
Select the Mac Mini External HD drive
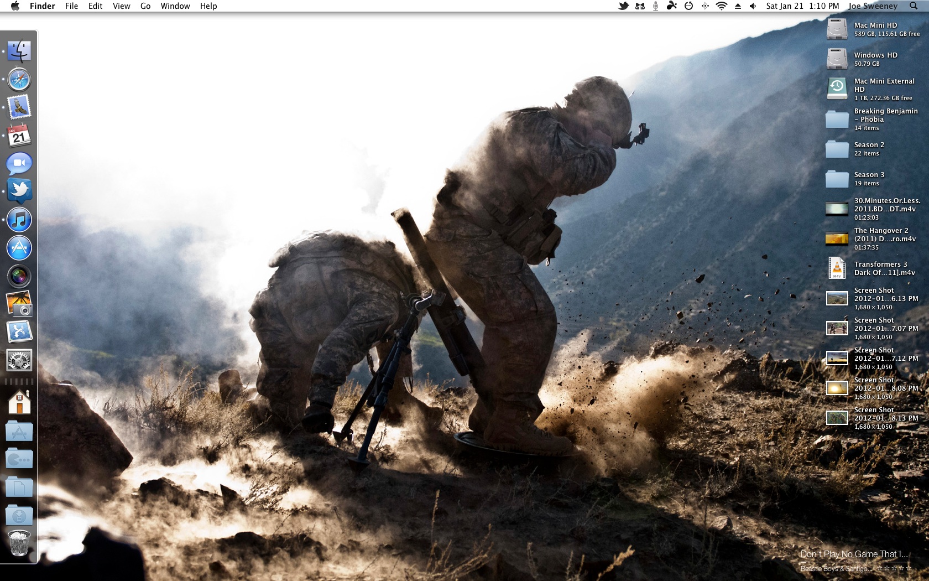pyautogui.click(x=837, y=89)
